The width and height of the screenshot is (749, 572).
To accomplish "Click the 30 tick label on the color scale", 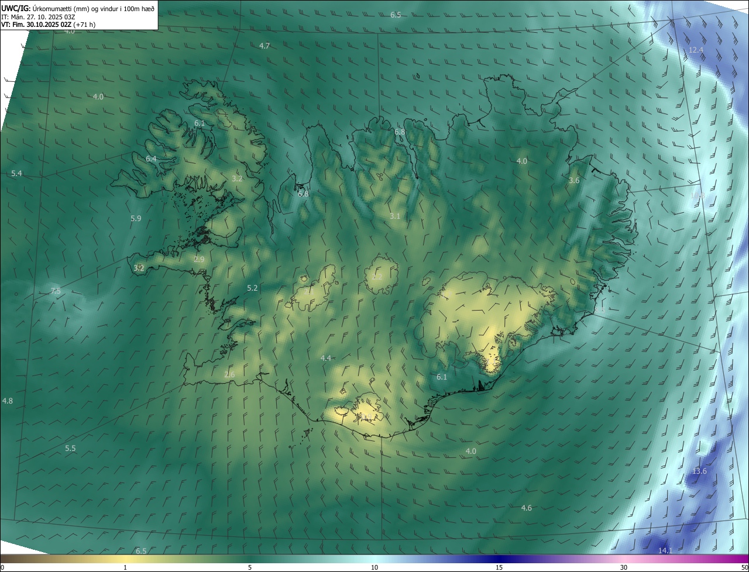I will [x=624, y=567].
